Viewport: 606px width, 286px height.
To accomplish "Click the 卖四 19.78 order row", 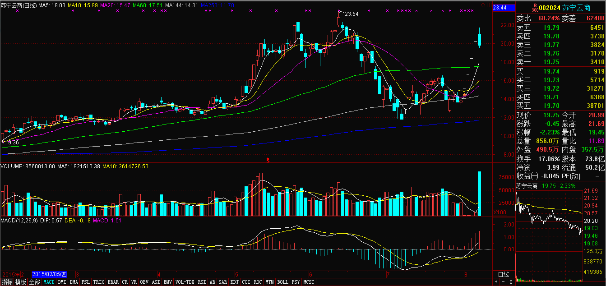I will (560, 36).
